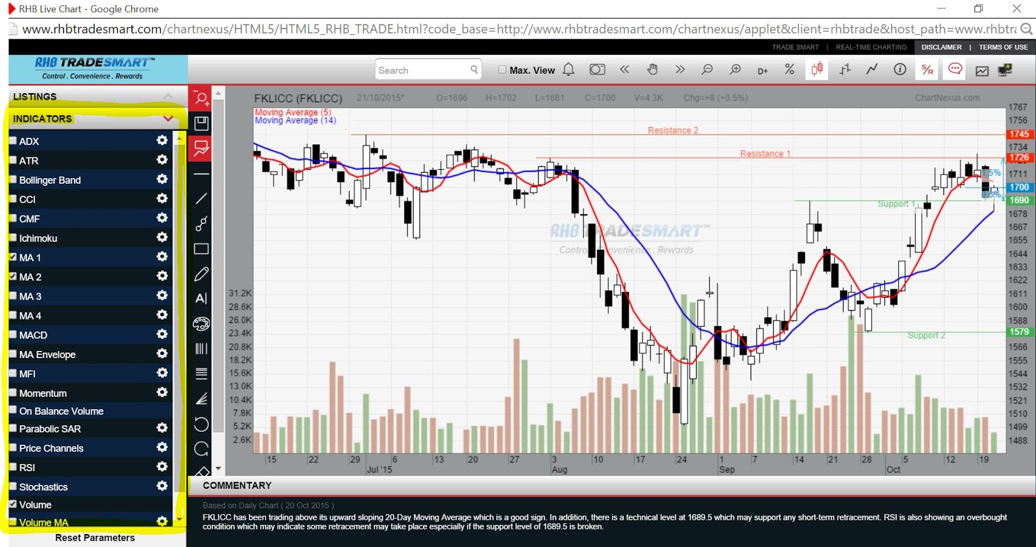Click the chart annotation icon below the save icon
Screen dimensions: 1036x547
pos(201,148)
